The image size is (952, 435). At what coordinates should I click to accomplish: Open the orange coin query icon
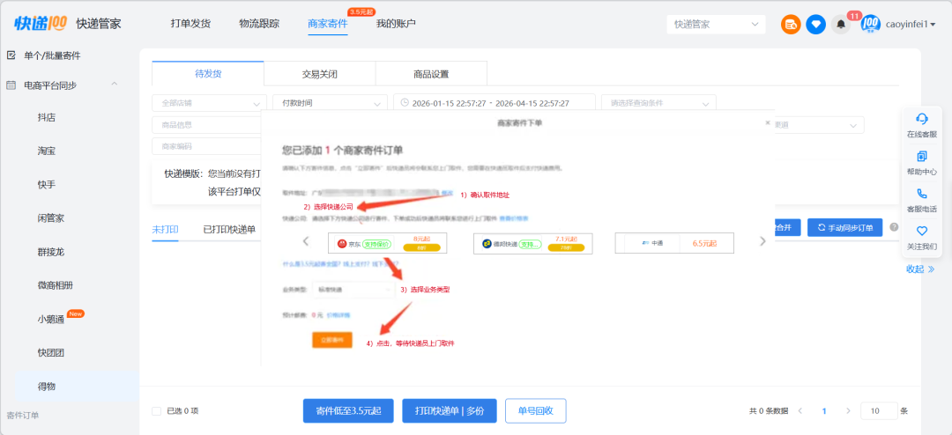[x=791, y=25]
